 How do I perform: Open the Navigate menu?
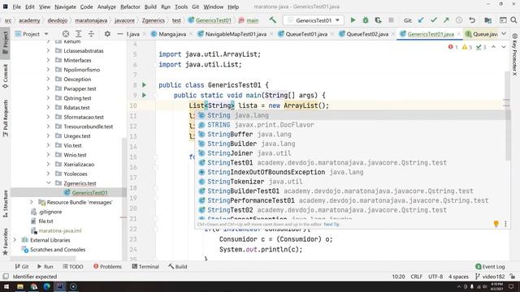point(65,6)
